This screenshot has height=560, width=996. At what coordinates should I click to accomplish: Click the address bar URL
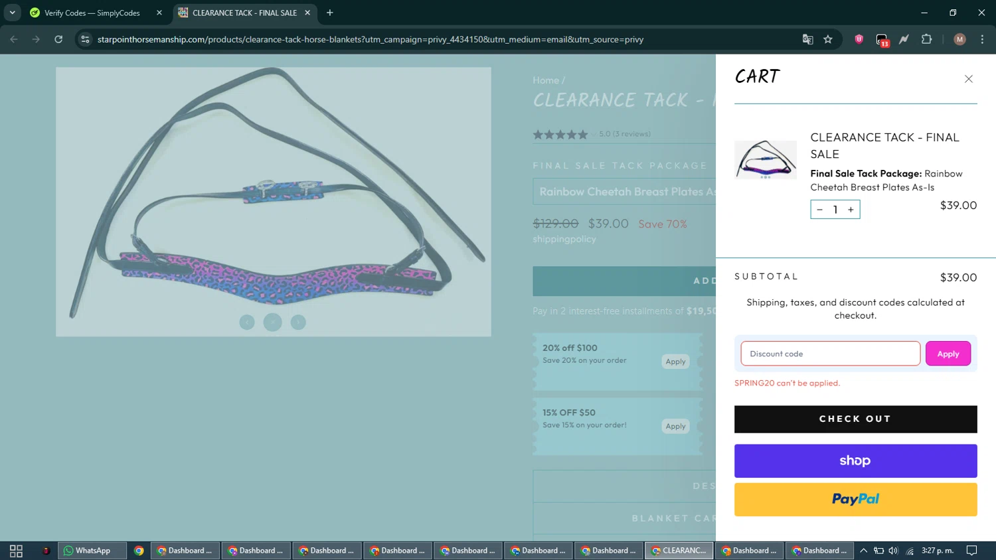[370, 39]
